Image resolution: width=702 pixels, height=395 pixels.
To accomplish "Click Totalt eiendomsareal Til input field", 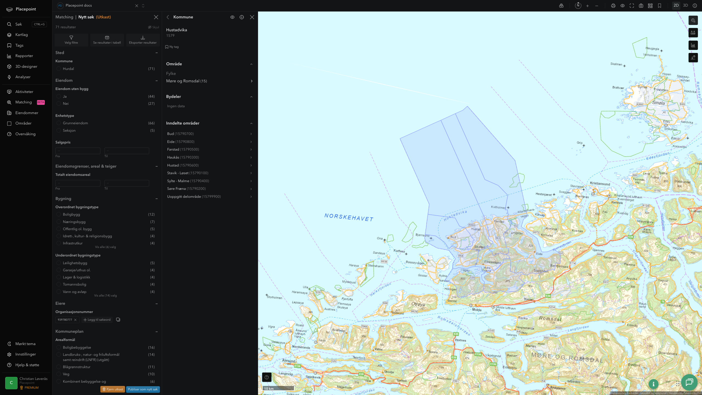I will 127,183.
